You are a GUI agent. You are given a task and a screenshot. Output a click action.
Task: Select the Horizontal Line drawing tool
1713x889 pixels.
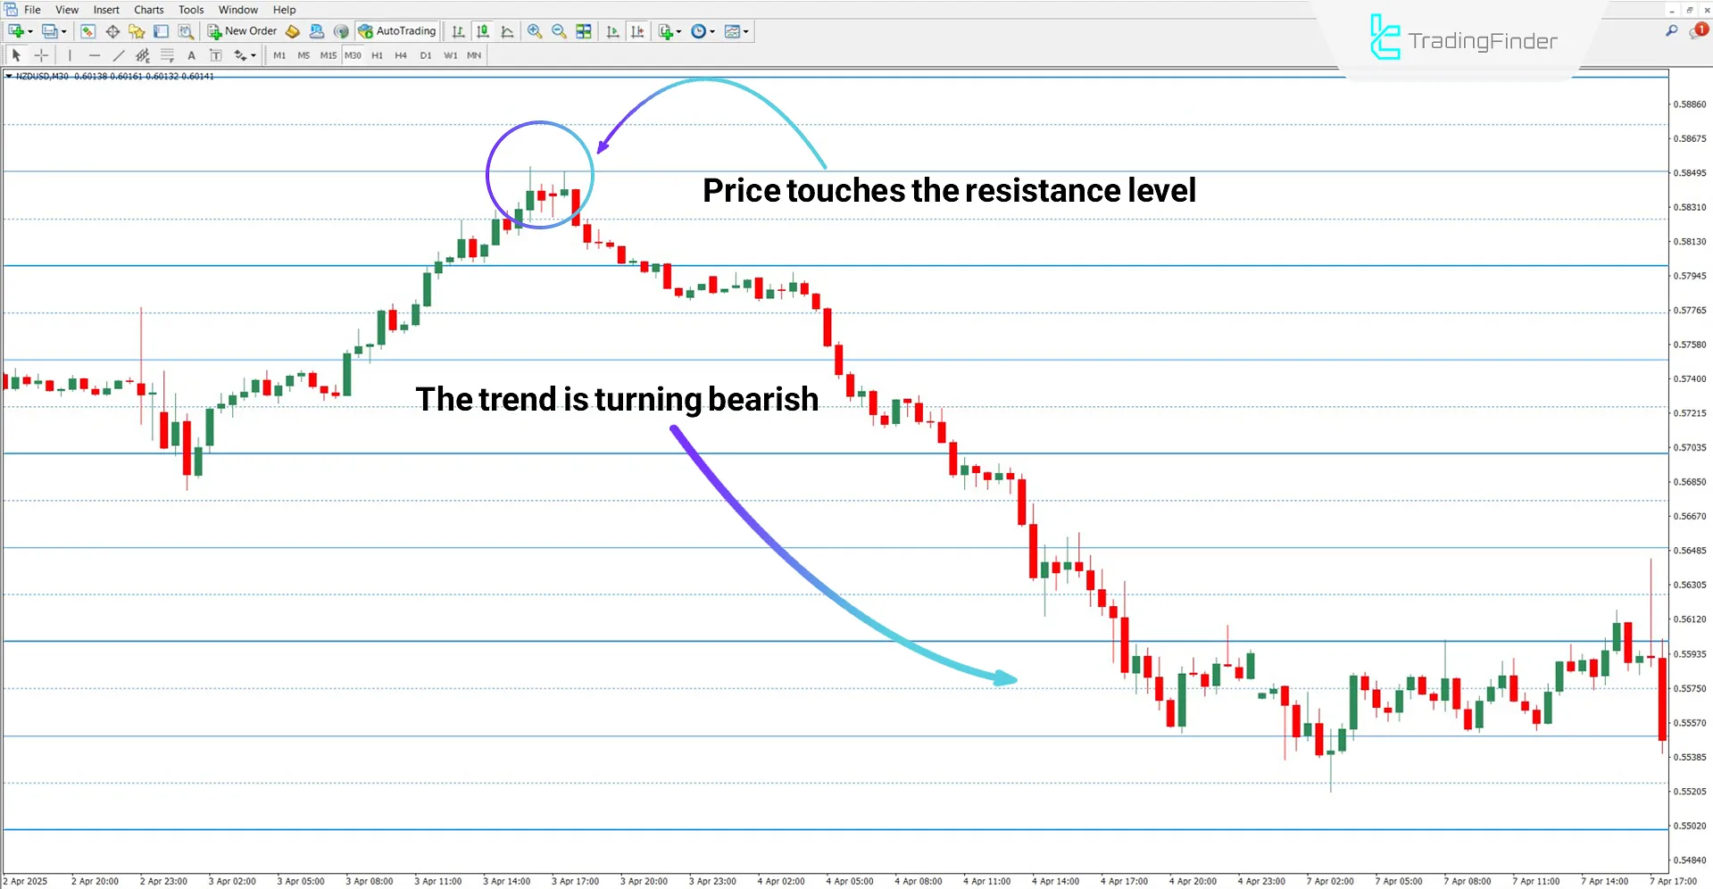click(x=95, y=55)
